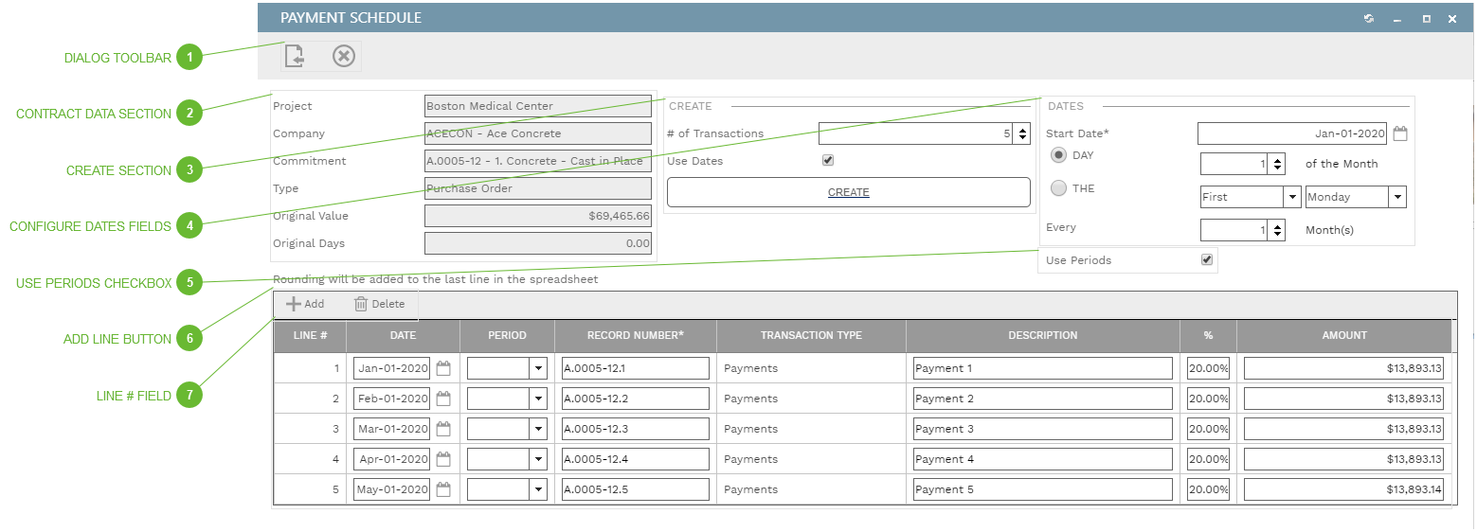Click Payments transaction type in line 5
1477x532 pixels.
[x=751, y=489]
